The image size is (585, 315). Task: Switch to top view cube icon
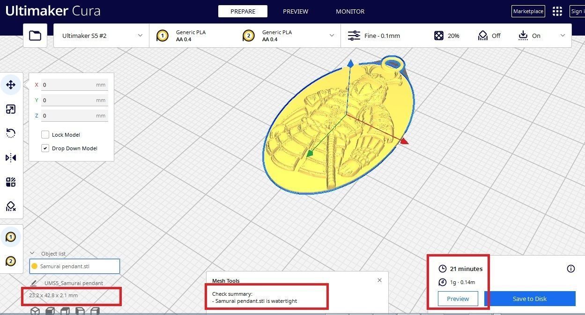[65, 311]
